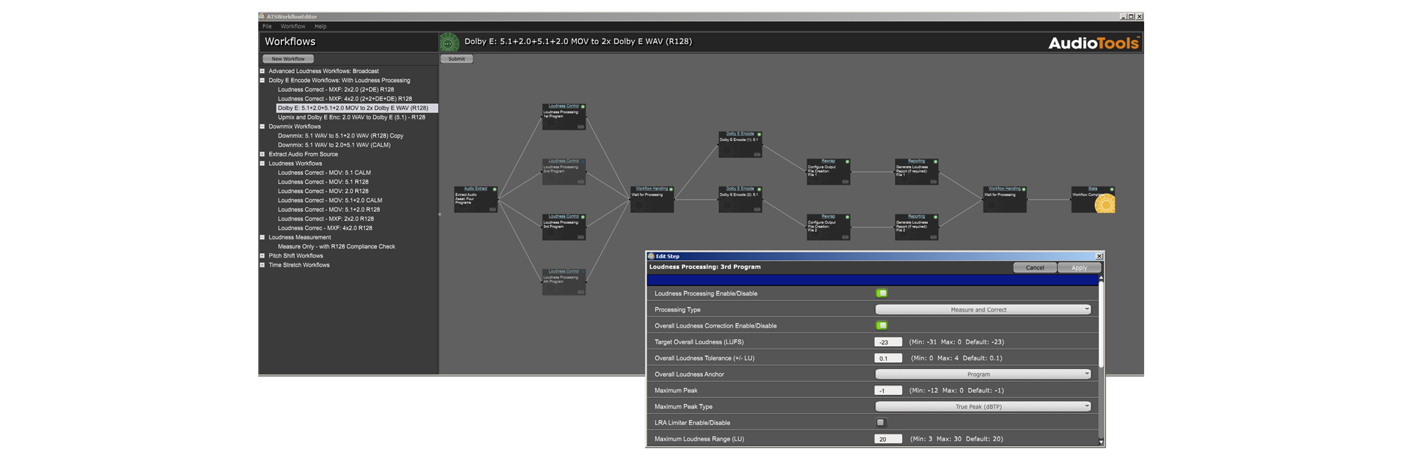Select 'Loudness Correct - MOV: 5.1+2.0 R128' workflow

(329, 210)
